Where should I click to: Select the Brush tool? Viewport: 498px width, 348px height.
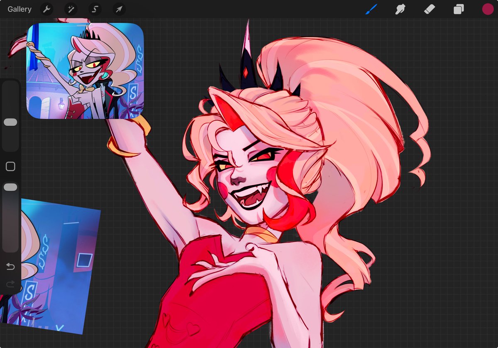point(371,9)
